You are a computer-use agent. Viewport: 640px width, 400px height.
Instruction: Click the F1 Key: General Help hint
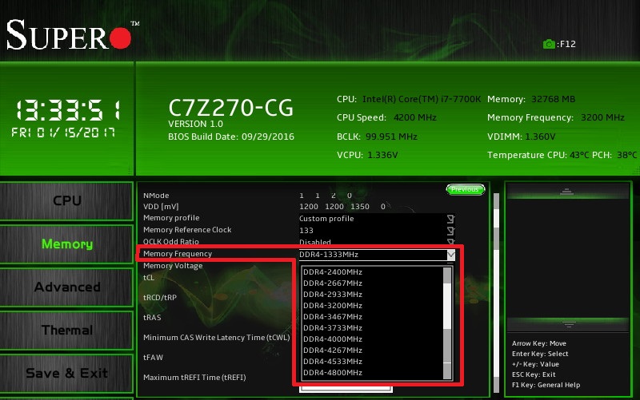point(546,385)
